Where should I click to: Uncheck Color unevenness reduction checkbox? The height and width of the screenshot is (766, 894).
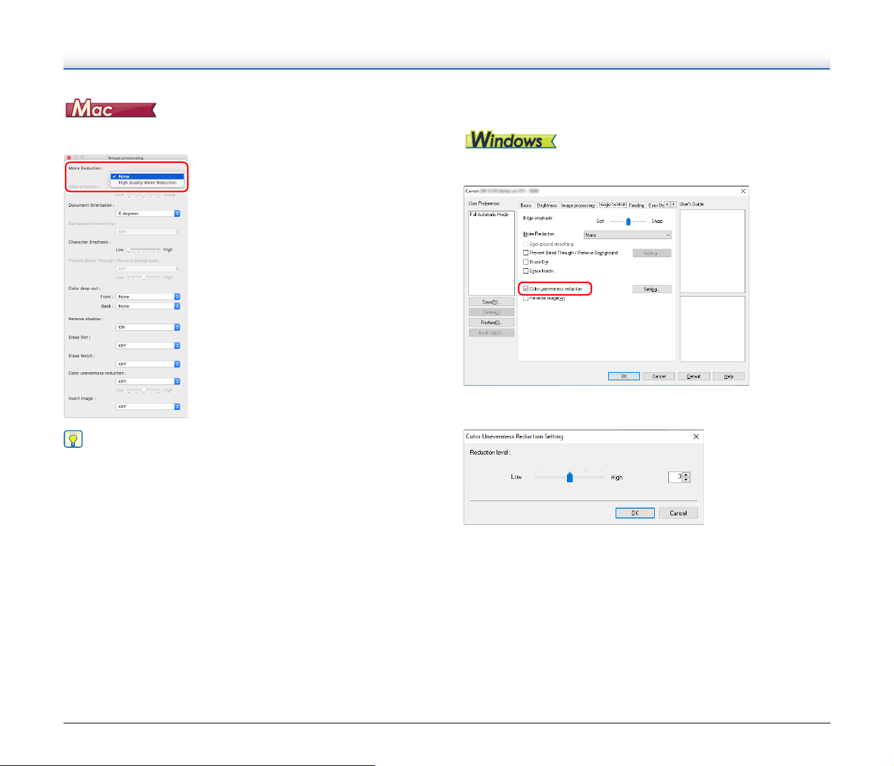[x=526, y=288]
